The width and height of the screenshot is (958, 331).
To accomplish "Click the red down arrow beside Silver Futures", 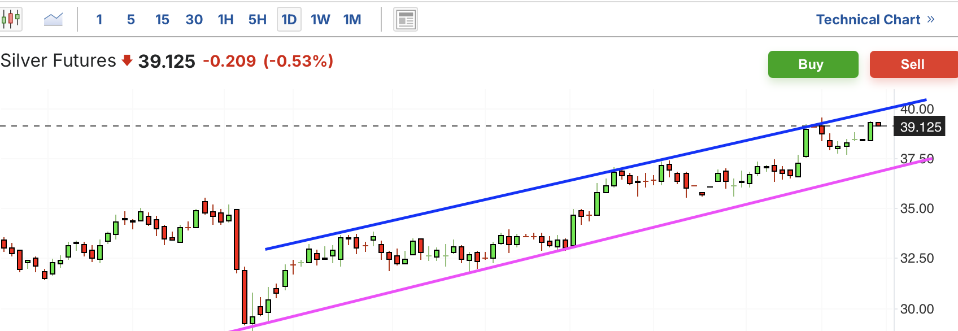I will (x=127, y=60).
